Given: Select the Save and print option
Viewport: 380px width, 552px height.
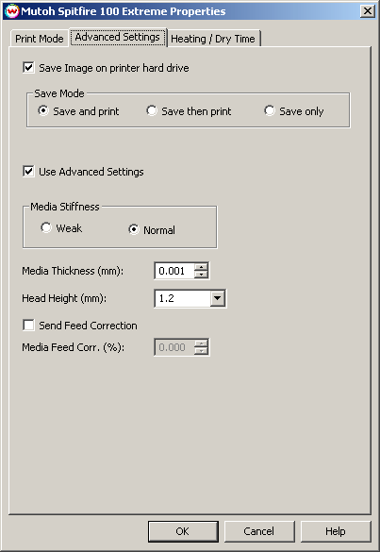Looking at the screenshot, I should (43, 111).
